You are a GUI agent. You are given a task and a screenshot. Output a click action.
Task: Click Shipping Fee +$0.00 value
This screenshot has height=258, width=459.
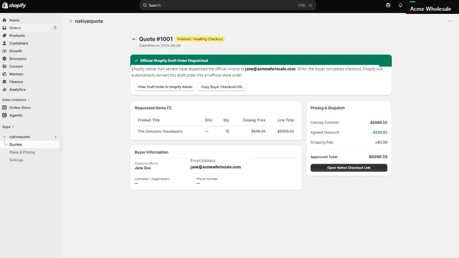(x=381, y=142)
